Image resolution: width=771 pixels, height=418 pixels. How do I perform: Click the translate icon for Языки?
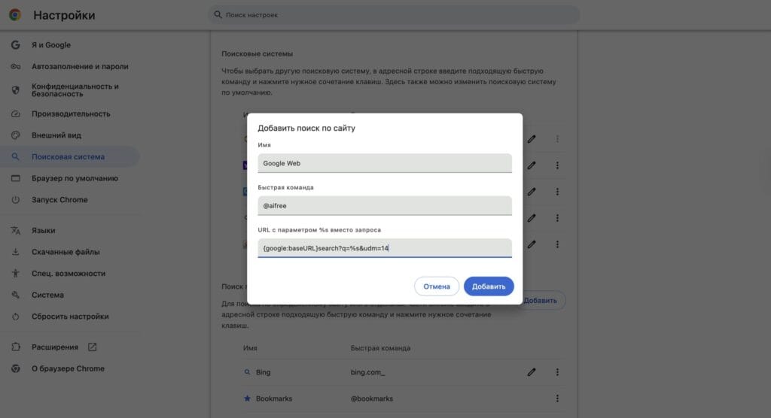[16, 230]
